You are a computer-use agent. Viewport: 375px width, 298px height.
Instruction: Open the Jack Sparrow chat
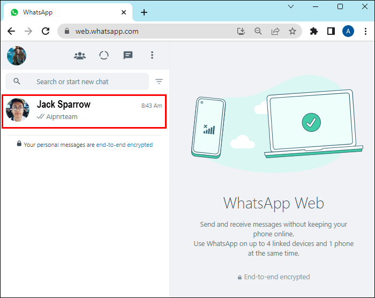pyautogui.click(x=84, y=111)
